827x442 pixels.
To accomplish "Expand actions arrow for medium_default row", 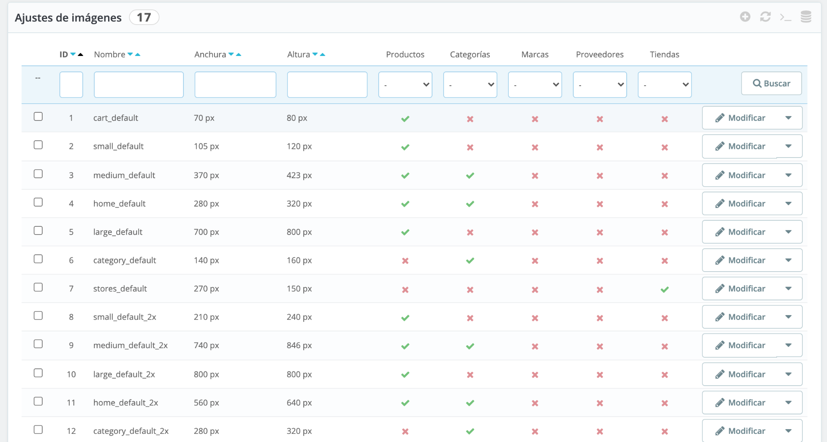I will [788, 175].
